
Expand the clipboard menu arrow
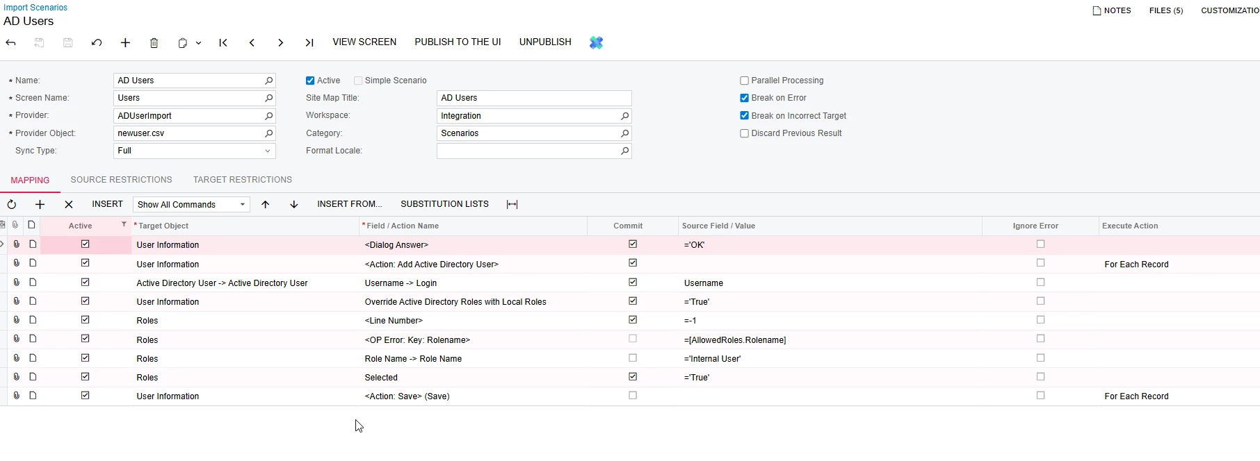pos(198,43)
